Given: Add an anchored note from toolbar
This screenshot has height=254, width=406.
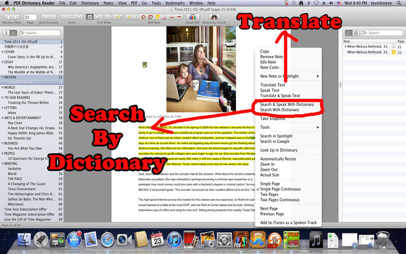Looking at the screenshot, I should pos(136,17).
